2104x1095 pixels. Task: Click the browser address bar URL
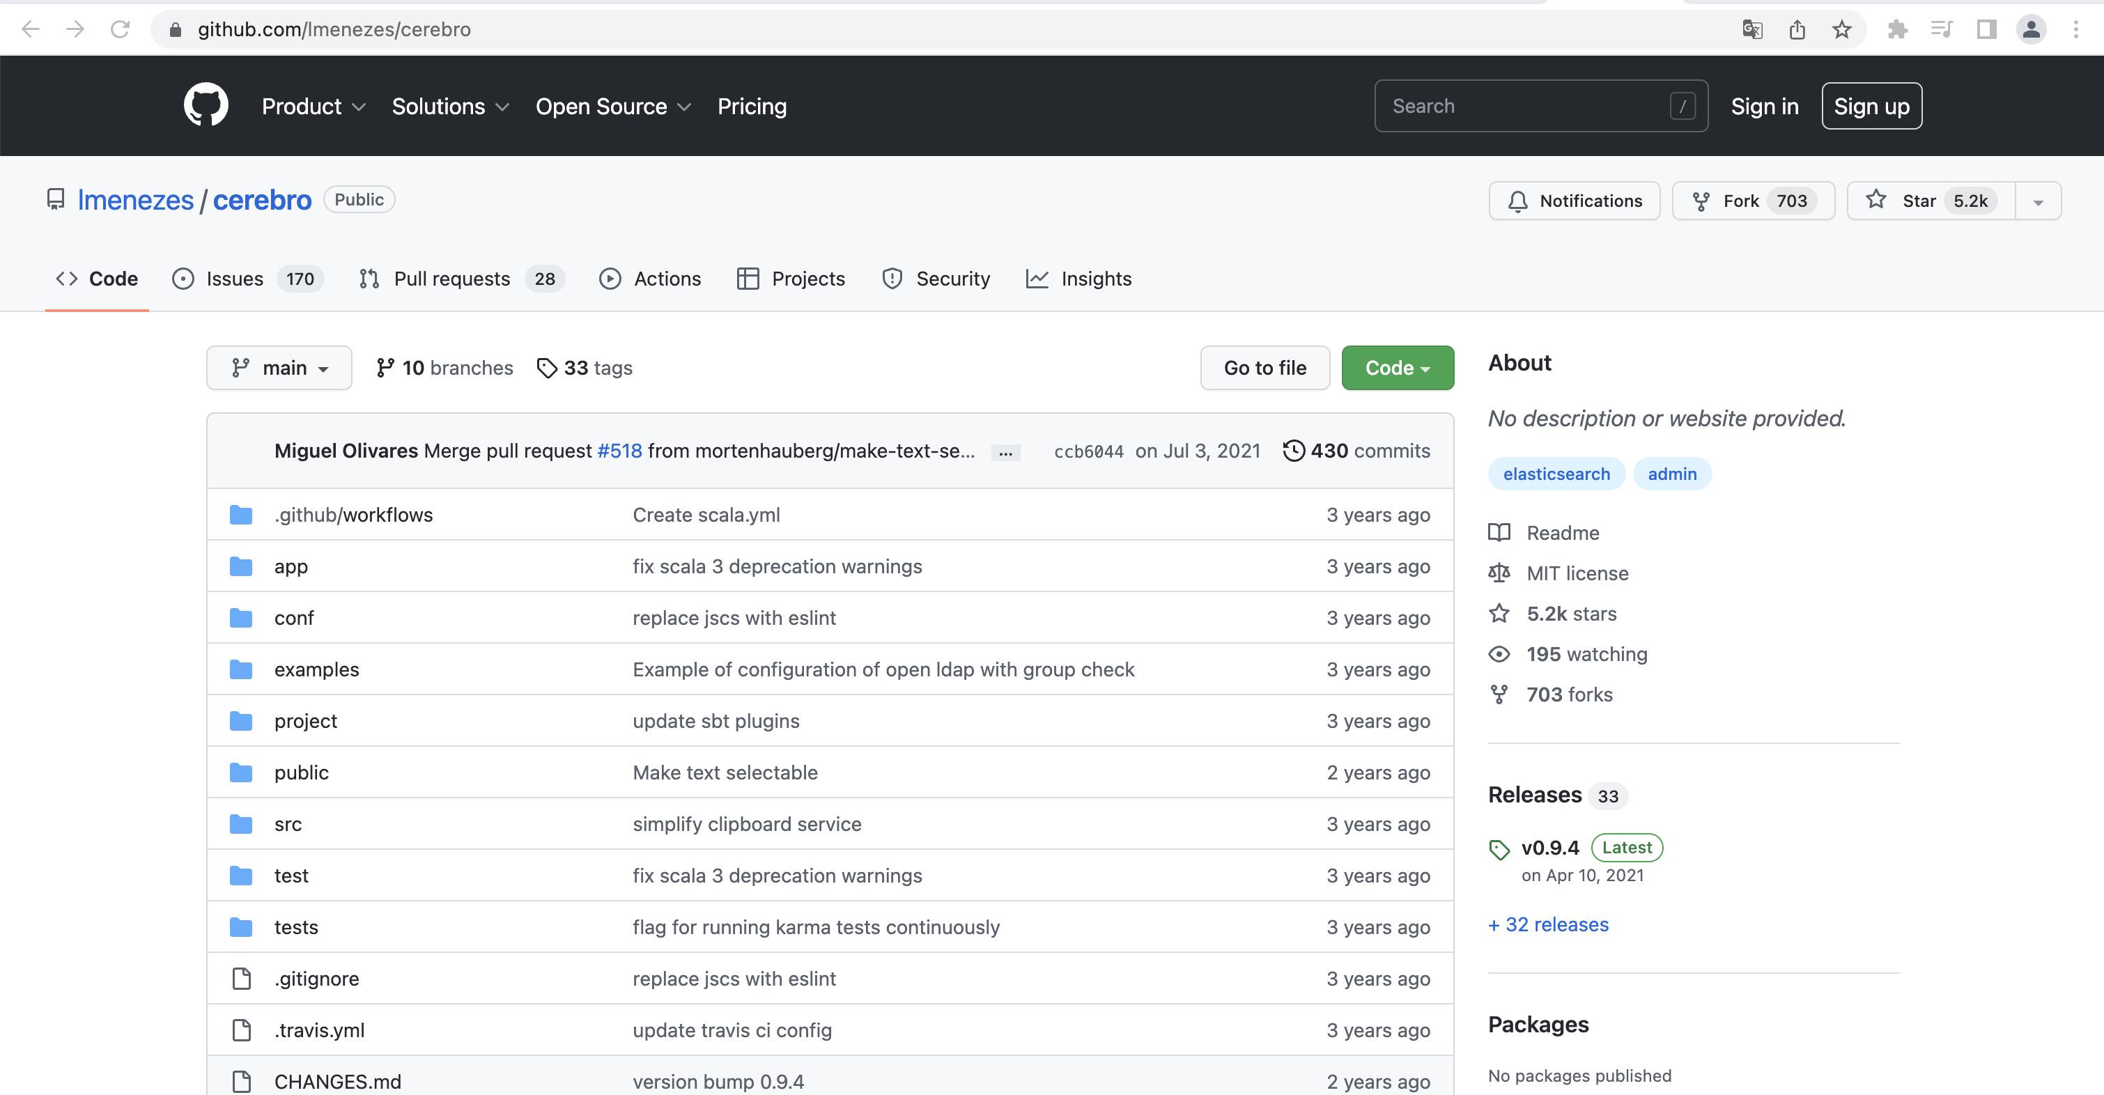(x=334, y=29)
